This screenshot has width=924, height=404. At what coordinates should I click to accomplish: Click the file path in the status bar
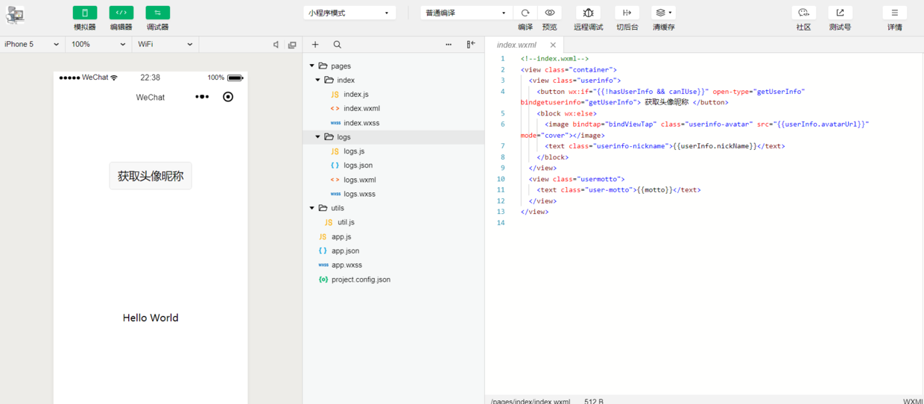[x=531, y=401]
